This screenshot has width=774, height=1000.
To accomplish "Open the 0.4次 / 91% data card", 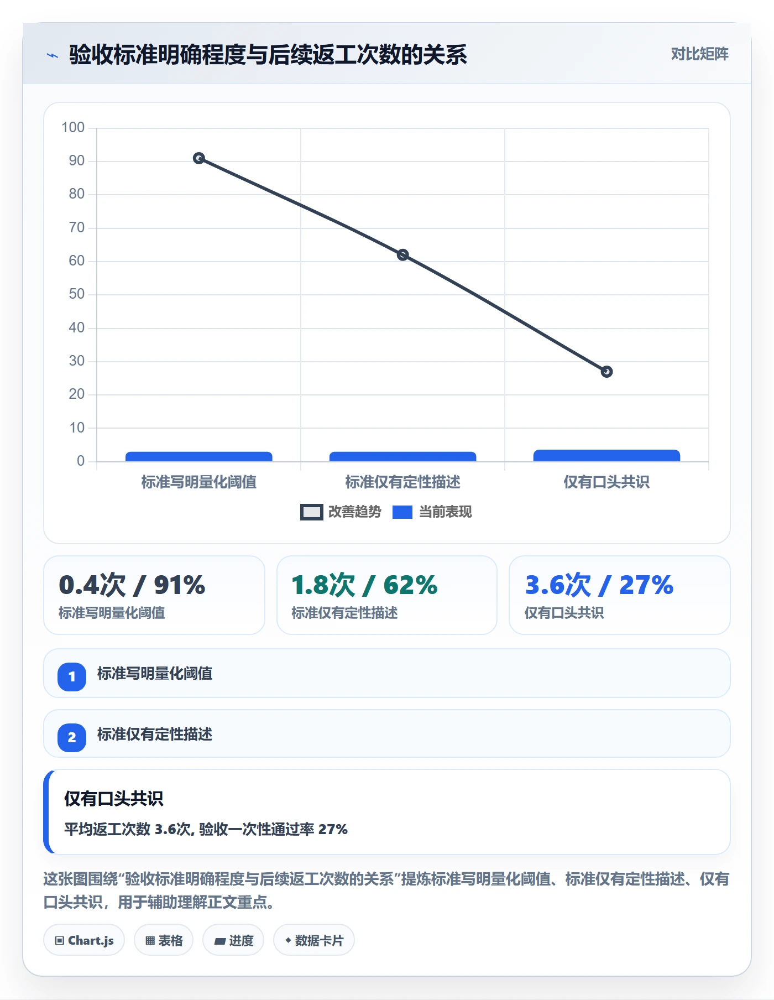I will tap(154, 595).
